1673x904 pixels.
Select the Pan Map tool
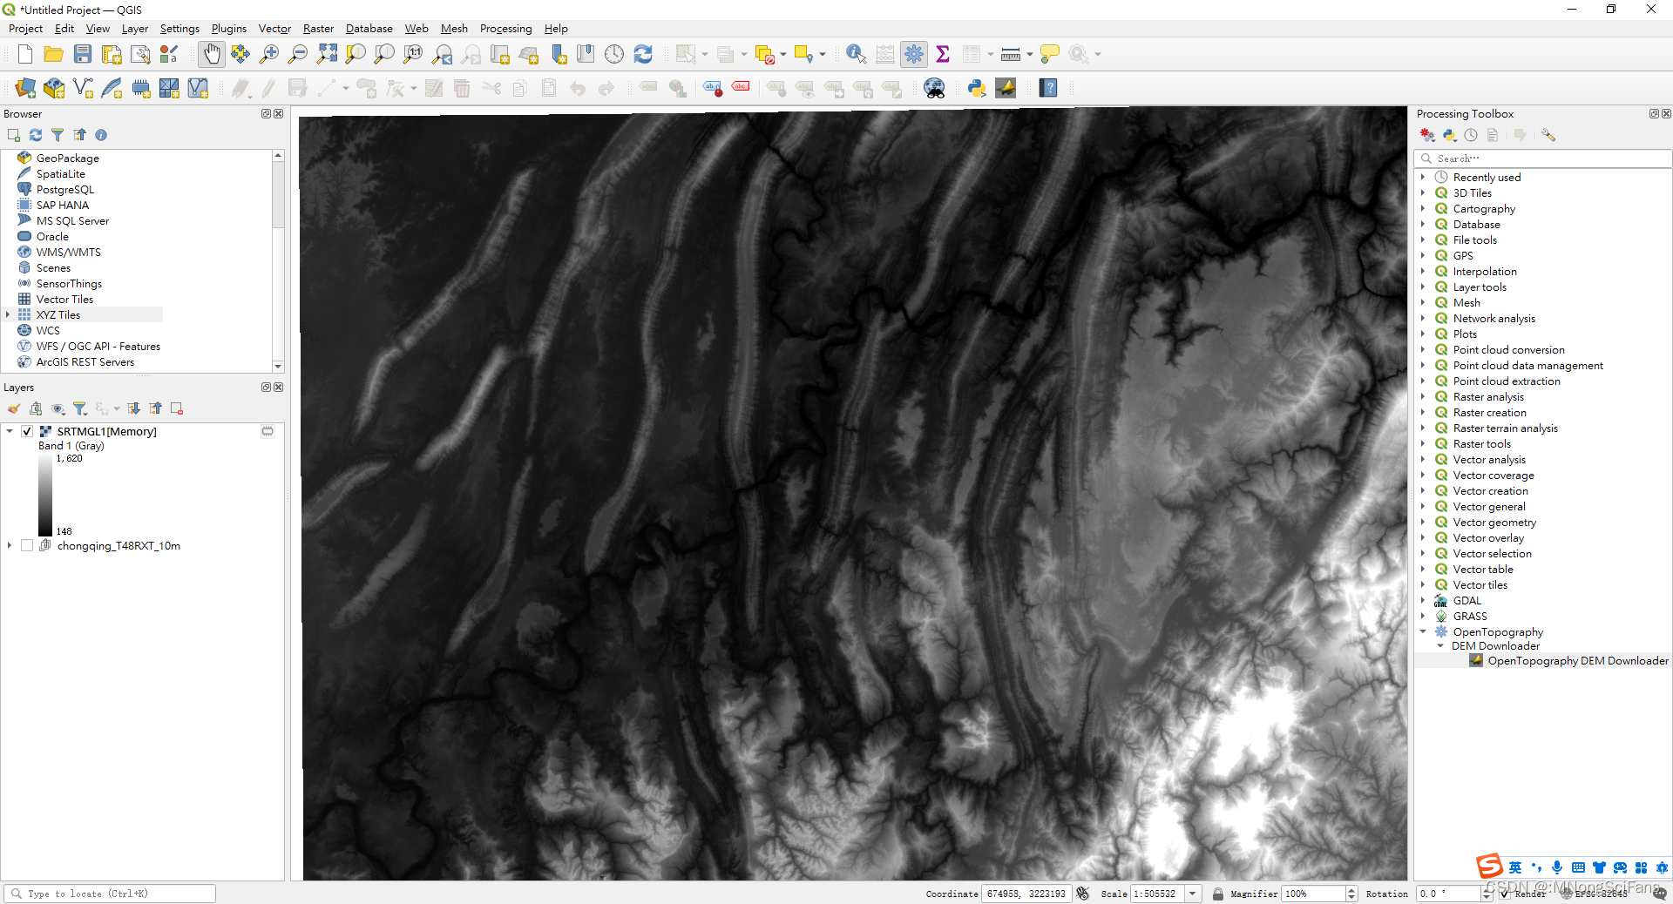[x=211, y=53]
